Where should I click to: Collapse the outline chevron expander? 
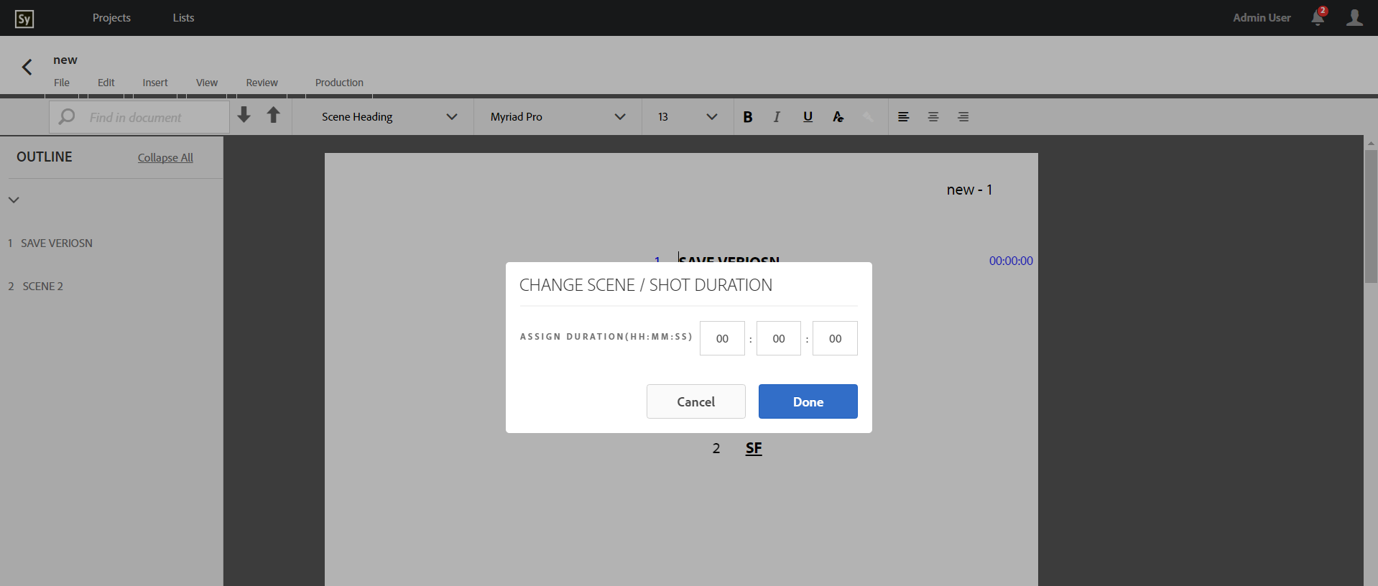(x=14, y=200)
